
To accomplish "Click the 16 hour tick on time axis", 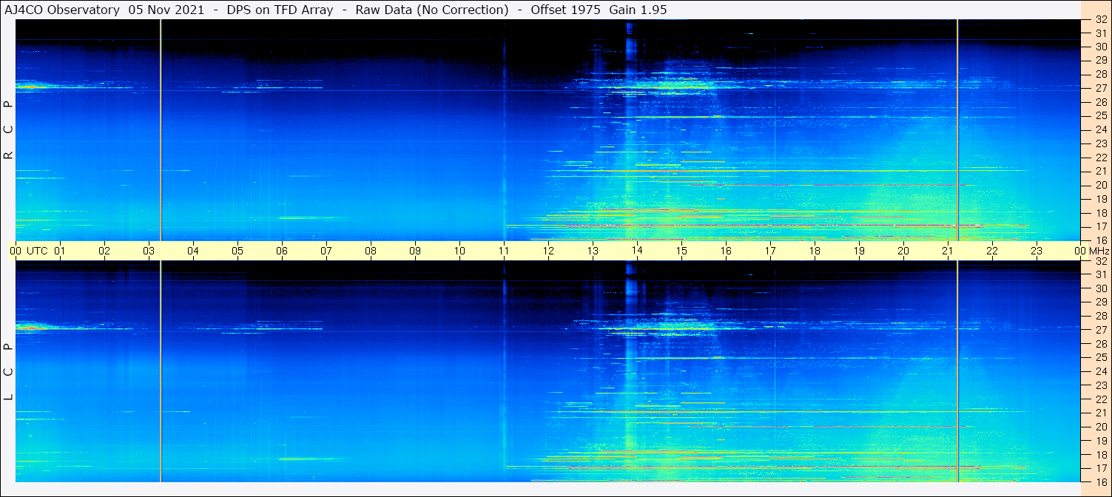I will [x=726, y=251].
